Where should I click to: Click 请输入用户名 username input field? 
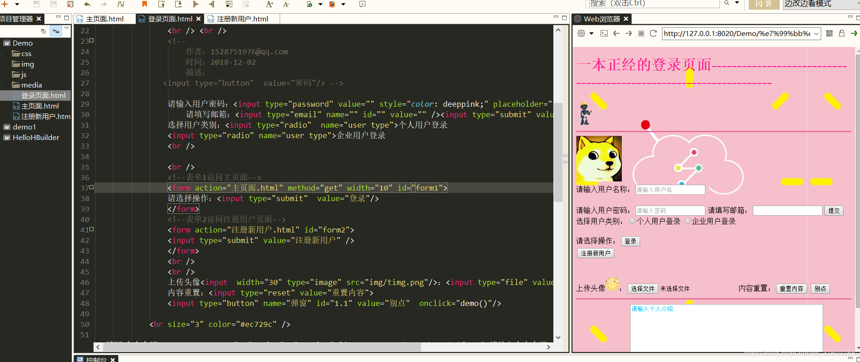pos(670,190)
